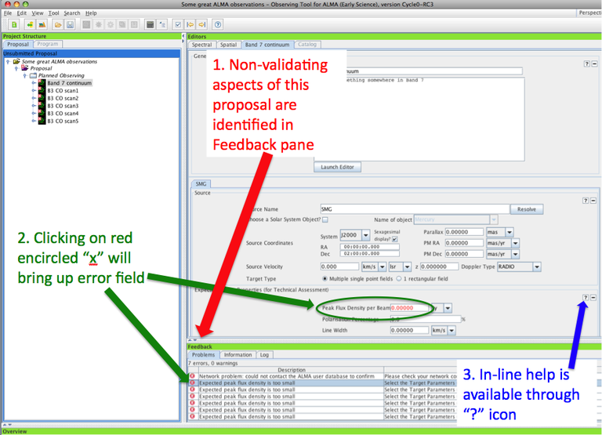Toggle the Sexagesimal display checkbox

(x=395, y=239)
